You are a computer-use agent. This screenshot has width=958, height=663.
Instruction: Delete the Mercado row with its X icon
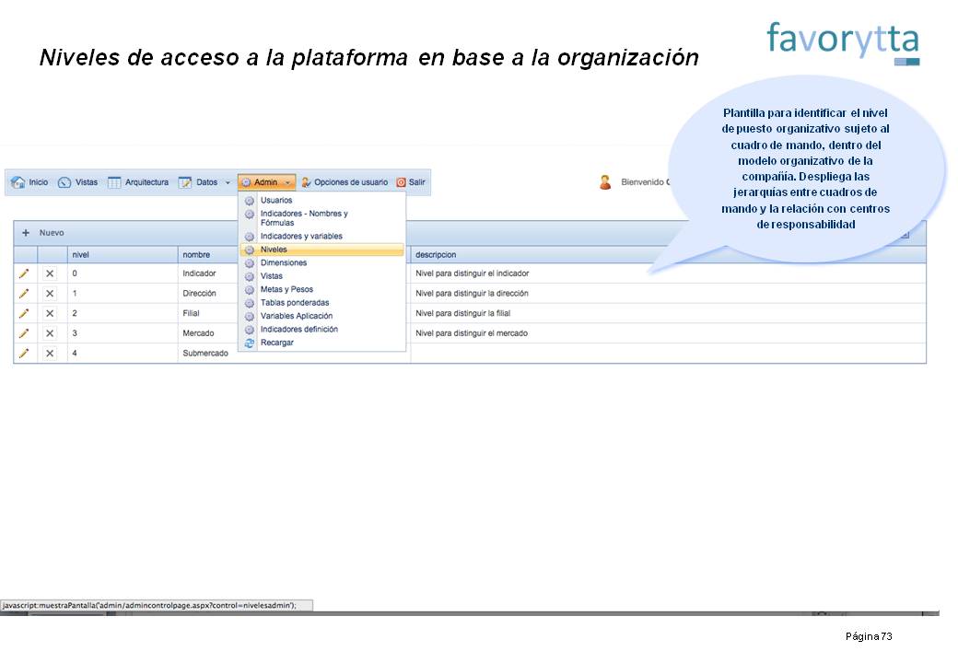click(50, 333)
